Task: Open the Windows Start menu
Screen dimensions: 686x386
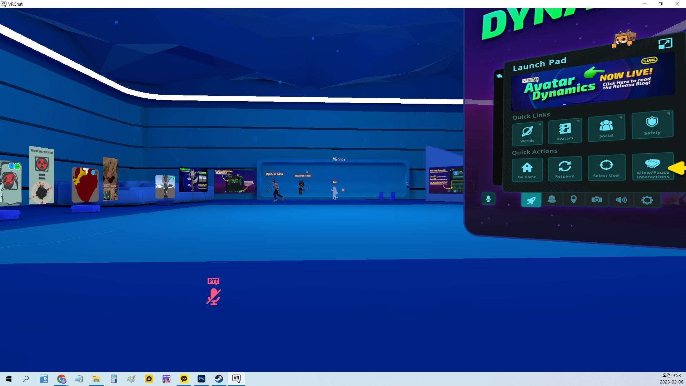Action: pos(9,379)
